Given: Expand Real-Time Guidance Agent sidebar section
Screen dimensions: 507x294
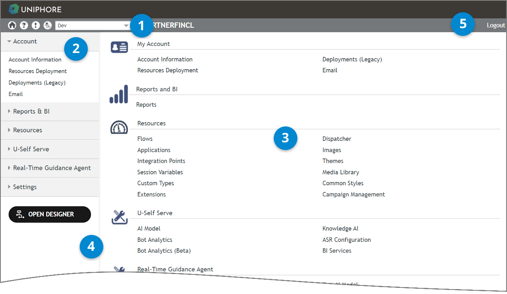Looking at the screenshot, I should point(50,168).
